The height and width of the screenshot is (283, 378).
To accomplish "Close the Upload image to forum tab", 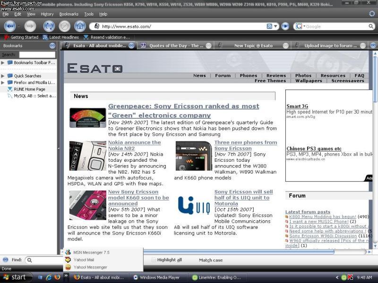I will point(363,46).
